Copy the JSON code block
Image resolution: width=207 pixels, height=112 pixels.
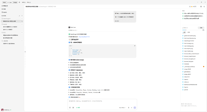click(x=135, y=46)
